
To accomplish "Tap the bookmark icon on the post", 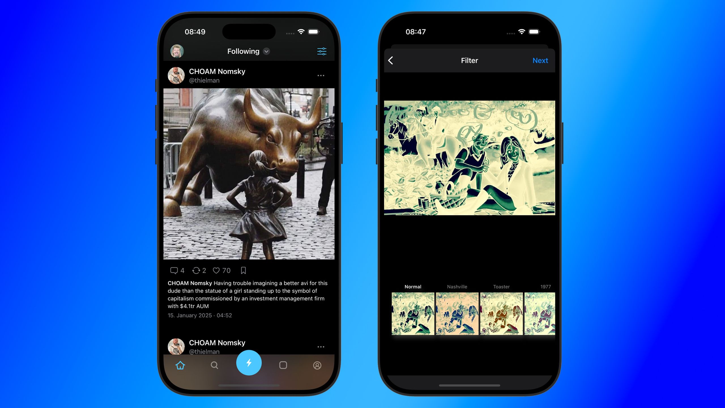I will point(243,271).
